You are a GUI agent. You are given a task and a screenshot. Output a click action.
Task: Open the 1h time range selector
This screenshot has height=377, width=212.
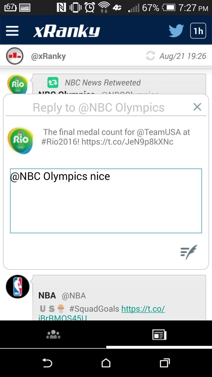[198, 31]
